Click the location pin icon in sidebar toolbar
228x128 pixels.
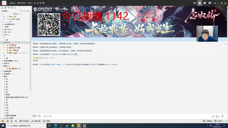pos(8,8)
